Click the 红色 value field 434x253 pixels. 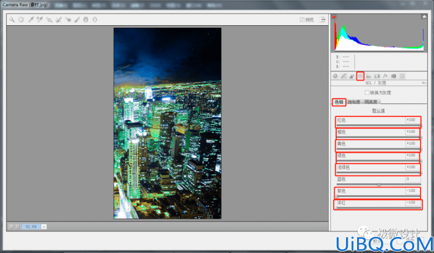point(412,120)
